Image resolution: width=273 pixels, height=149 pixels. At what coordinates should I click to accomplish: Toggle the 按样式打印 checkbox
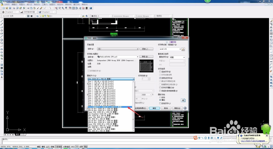coord(160,78)
